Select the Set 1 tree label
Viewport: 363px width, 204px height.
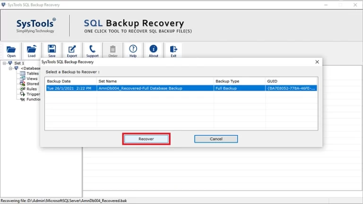tap(19, 63)
